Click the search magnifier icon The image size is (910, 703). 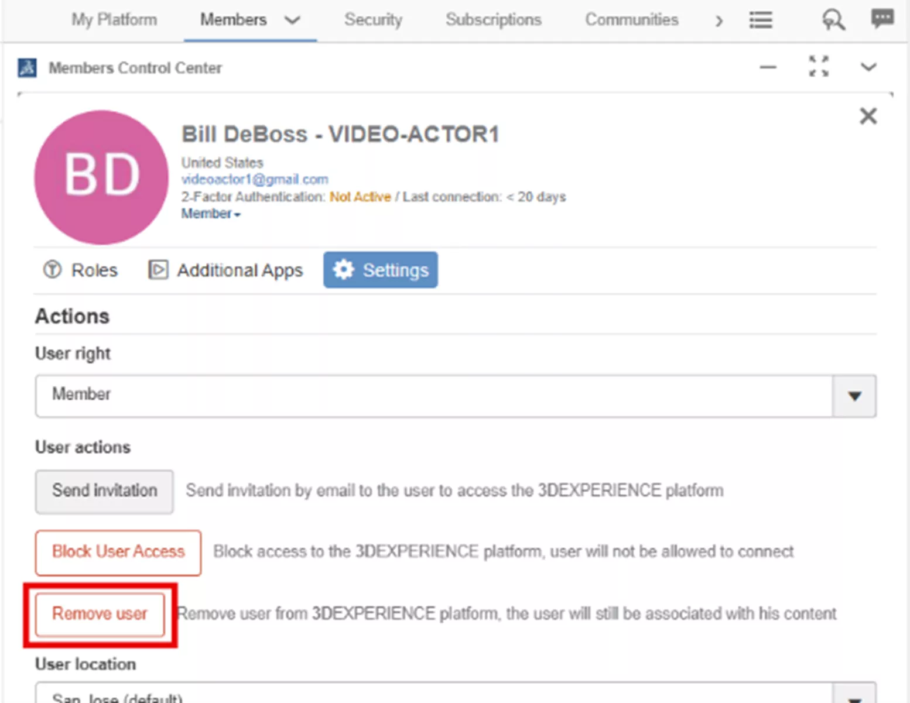coord(833,20)
